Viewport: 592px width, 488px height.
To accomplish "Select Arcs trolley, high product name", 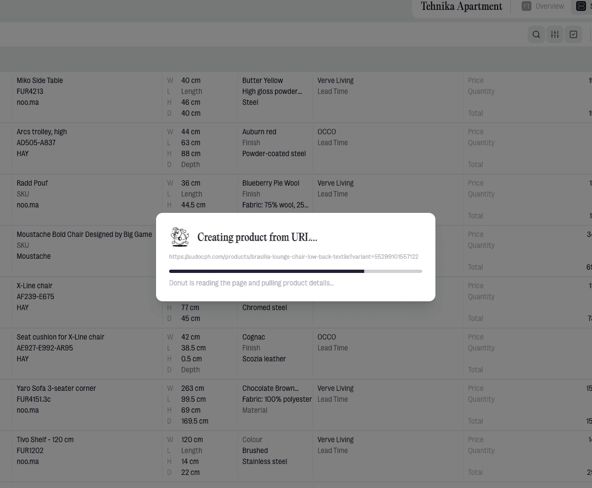I will [41, 132].
